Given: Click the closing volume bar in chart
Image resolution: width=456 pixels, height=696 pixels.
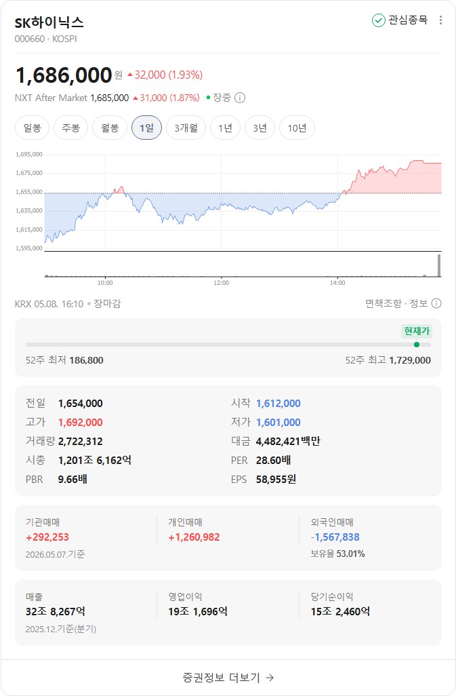Looking at the screenshot, I should (x=439, y=265).
